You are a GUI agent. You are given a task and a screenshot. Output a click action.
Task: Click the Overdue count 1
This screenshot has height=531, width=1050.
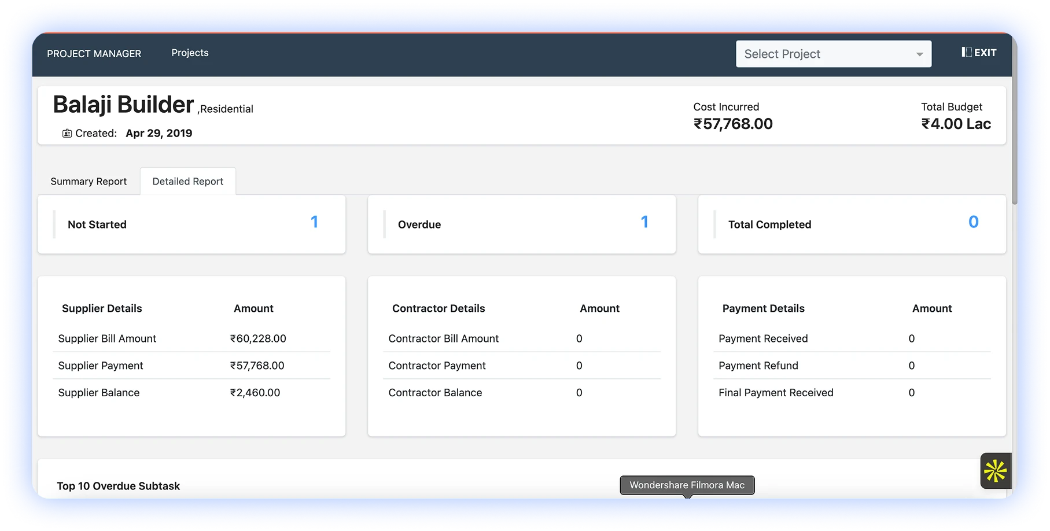click(644, 222)
